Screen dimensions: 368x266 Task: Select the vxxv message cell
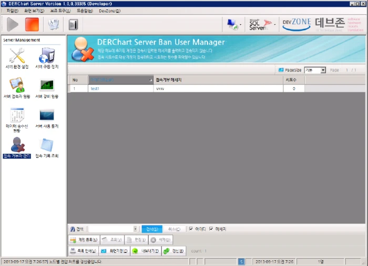pyautogui.click(x=218, y=89)
